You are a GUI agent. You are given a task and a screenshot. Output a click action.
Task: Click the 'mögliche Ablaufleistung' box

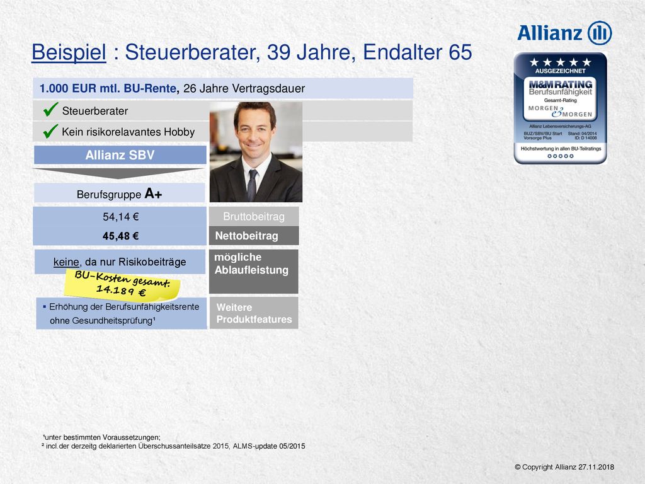(x=254, y=271)
